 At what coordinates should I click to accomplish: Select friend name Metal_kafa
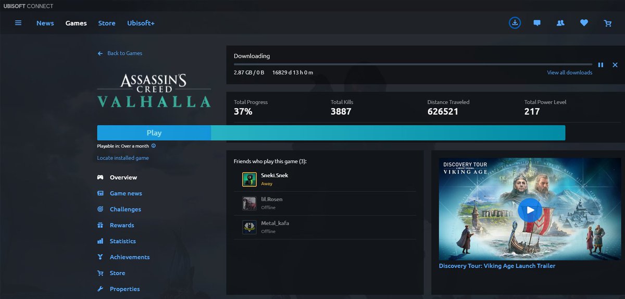pyautogui.click(x=275, y=223)
